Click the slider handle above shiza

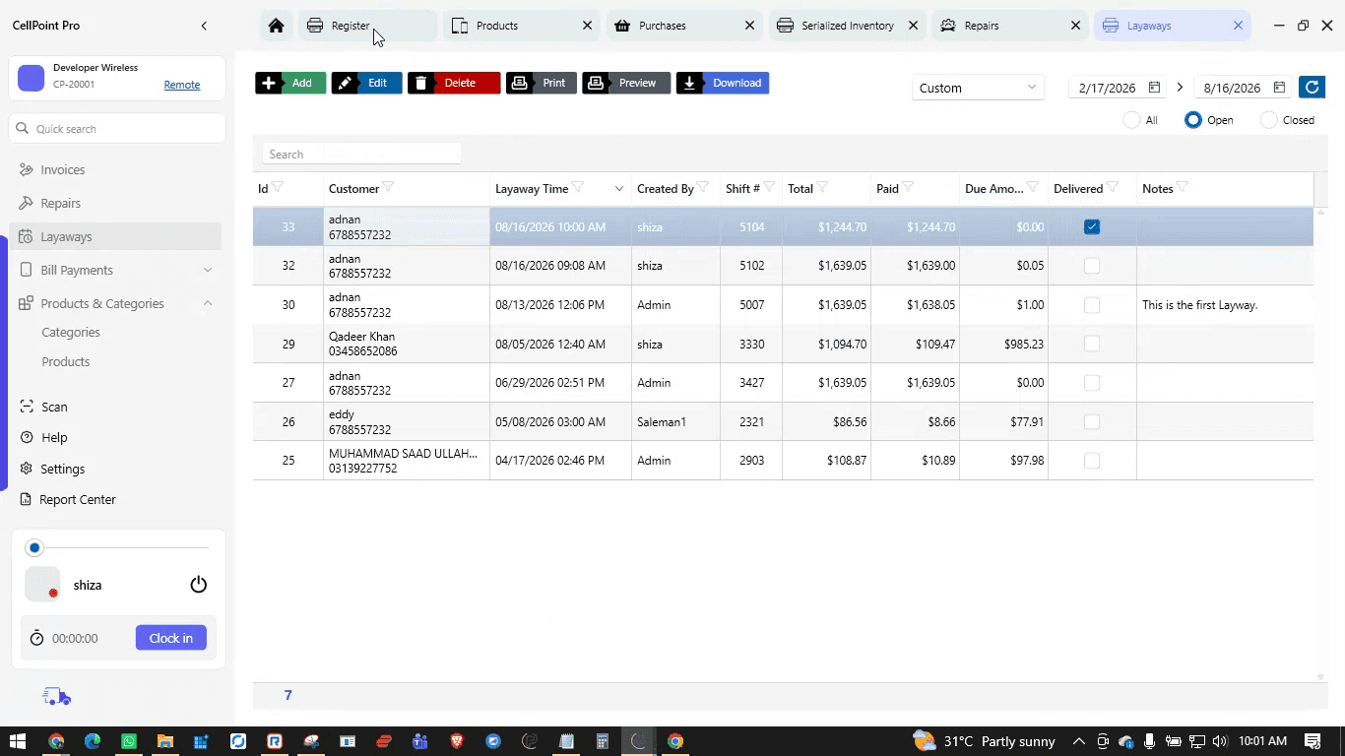35,547
